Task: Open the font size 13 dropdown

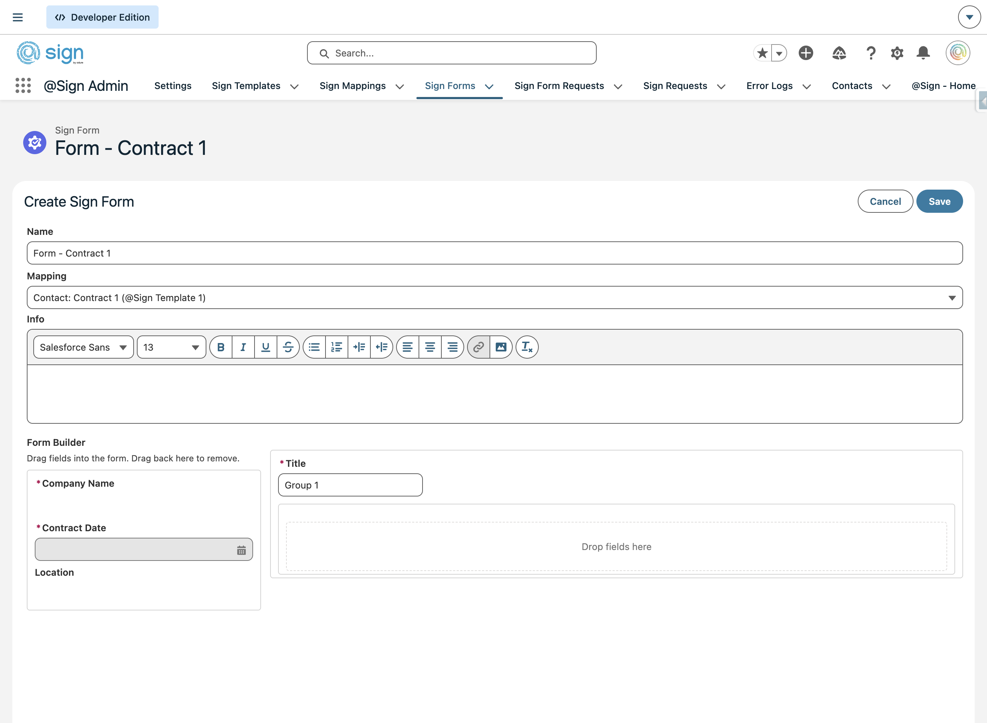Action: coord(171,347)
